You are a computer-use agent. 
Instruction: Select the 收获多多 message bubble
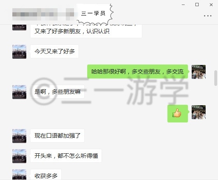pyautogui.click(x=46, y=175)
